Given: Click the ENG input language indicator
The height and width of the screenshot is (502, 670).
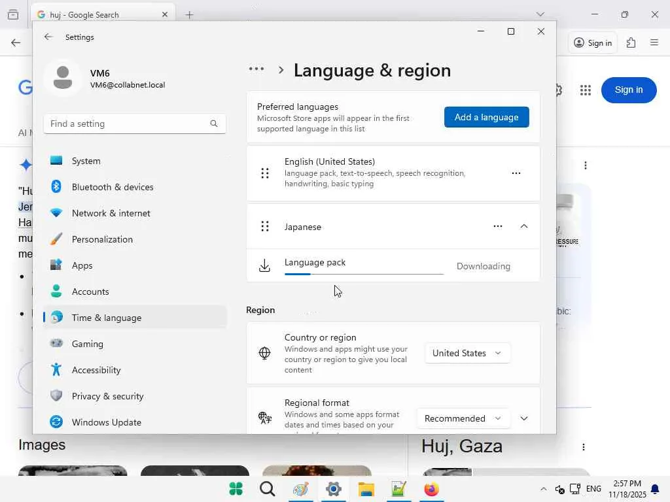Looking at the screenshot, I should tap(593, 489).
